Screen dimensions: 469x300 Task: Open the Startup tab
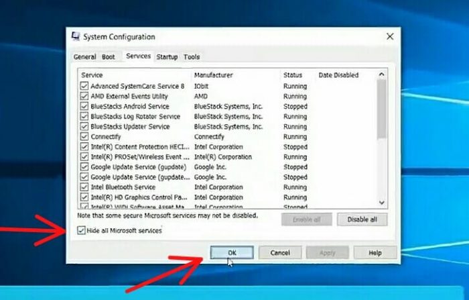[167, 56]
